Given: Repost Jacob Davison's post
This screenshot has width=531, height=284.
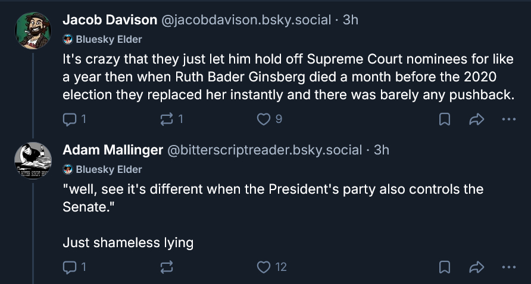Looking at the screenshot, I should 167,119.
